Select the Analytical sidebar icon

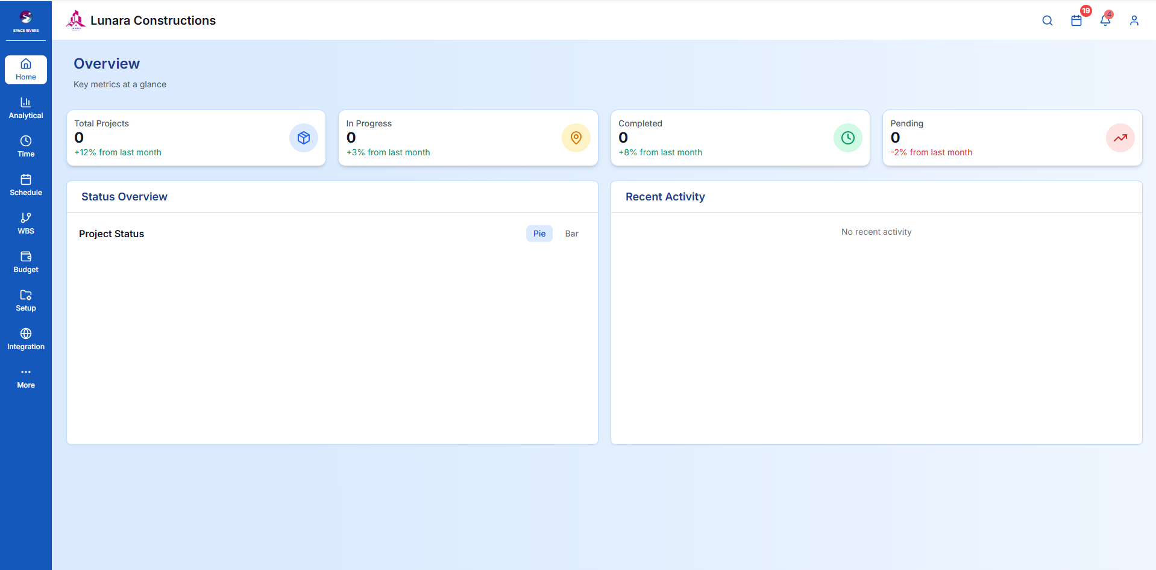click(x=25, y=107)
